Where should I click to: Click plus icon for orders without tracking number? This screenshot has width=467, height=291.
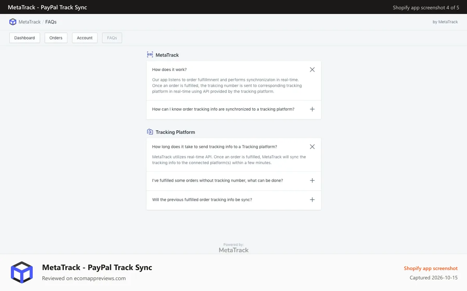[x=312, y=181]
